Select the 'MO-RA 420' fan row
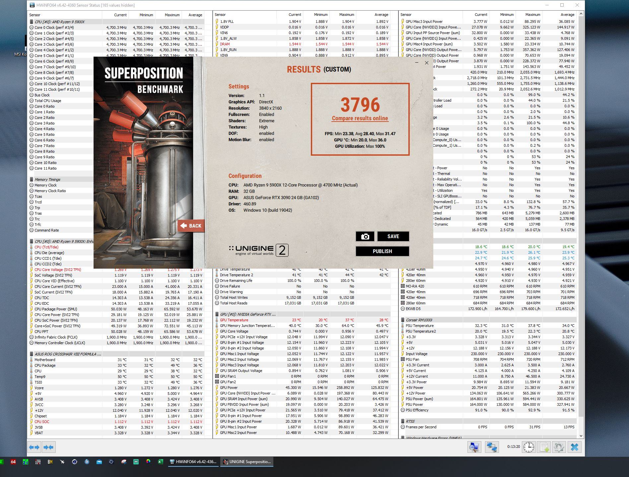 point(488,286)
